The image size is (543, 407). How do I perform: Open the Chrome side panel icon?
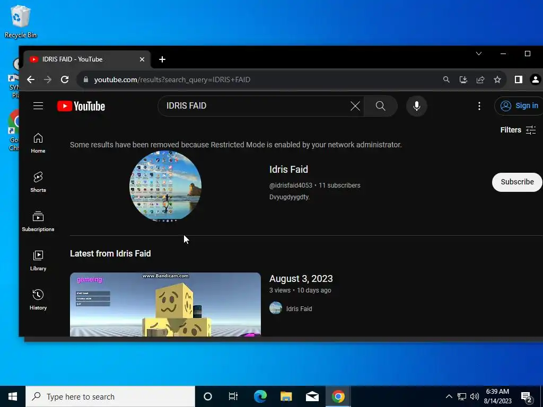[519, 79]
